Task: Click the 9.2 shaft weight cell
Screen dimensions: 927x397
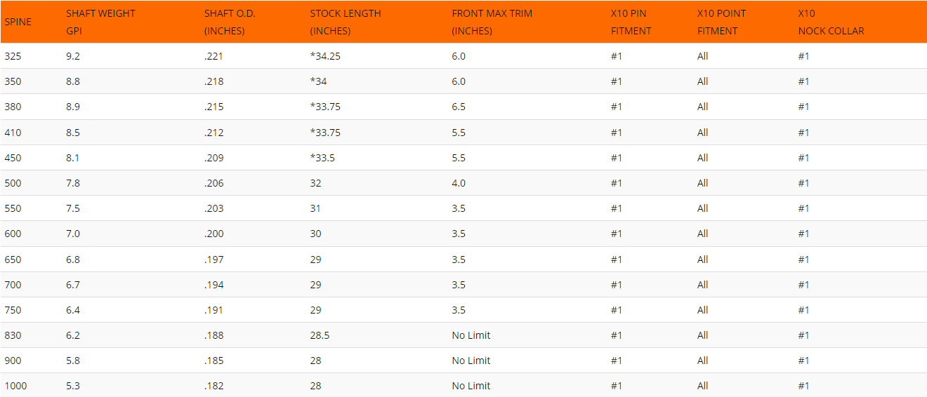Action: point(73,56)
